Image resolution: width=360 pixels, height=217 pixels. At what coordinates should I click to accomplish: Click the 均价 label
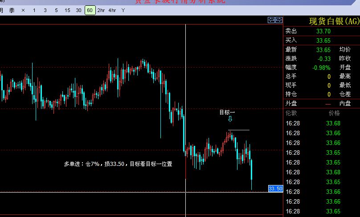(x=345, y=49)
